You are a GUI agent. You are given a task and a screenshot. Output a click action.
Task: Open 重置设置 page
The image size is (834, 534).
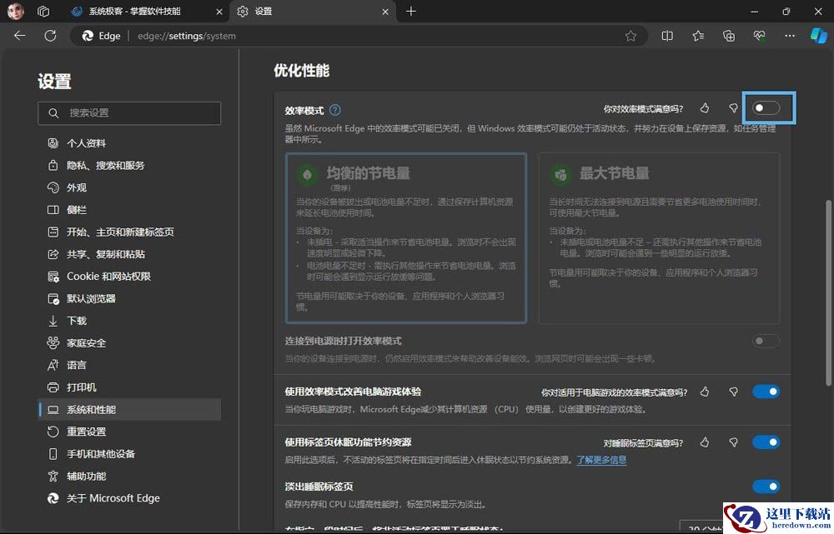point(129,432)
